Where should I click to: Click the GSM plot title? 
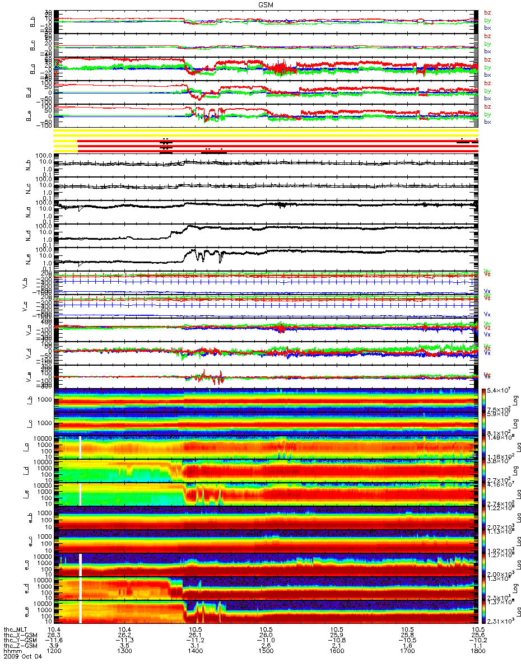266,4
